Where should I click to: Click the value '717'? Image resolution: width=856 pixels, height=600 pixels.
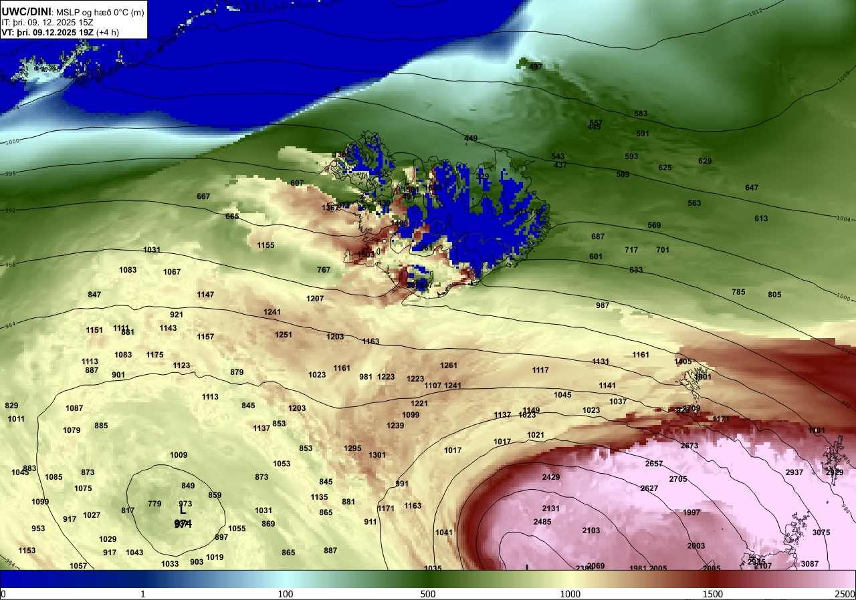point(631,250)
